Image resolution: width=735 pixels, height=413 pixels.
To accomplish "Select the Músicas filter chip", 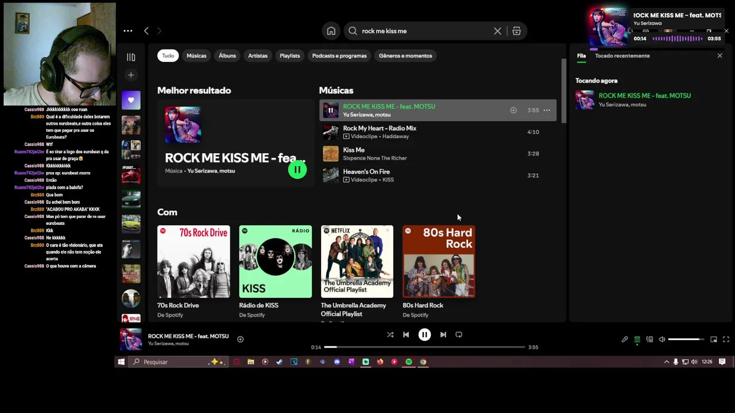I will point(196,56).
